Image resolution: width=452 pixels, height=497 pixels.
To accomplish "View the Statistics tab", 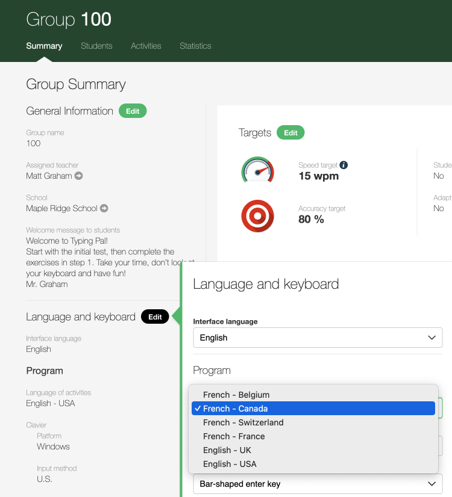I will (195, 46).
